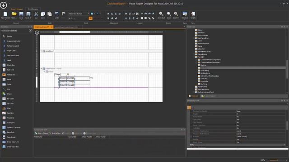Toggle the highlighted orange justify alignment button
Image resolution: width=289 pixels, height=162 pixels.
90,18
